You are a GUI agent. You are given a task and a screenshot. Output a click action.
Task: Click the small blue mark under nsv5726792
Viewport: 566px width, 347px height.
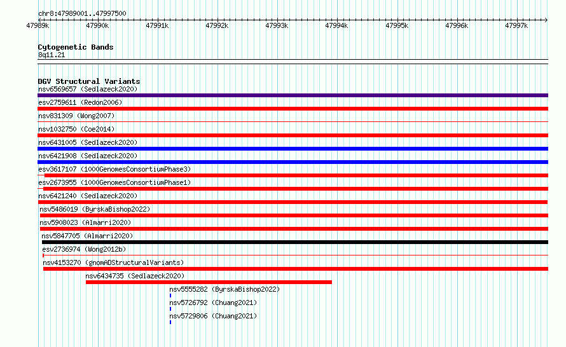click(170, 309)
